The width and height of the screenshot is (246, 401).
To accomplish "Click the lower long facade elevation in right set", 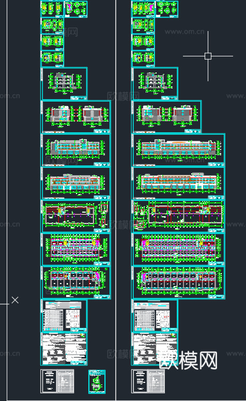I will pyautogui.click(x=178, y=183).
